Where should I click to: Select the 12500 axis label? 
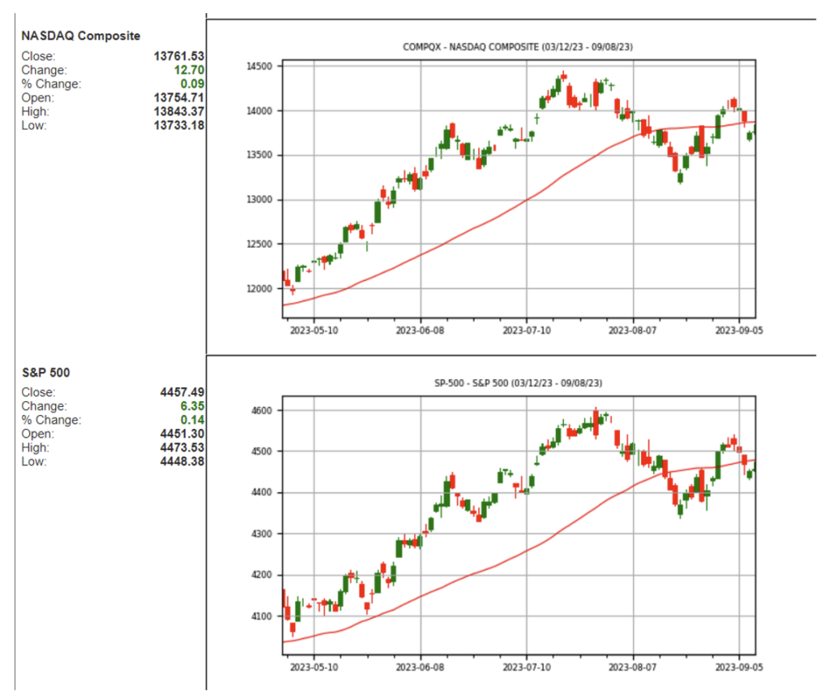click(x=259, y=244)
